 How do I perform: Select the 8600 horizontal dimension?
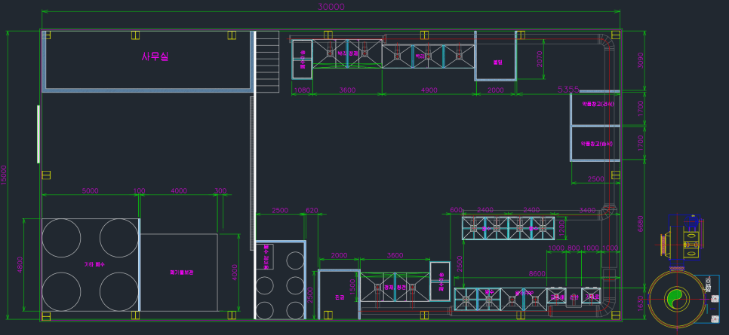tap(537, 274)
